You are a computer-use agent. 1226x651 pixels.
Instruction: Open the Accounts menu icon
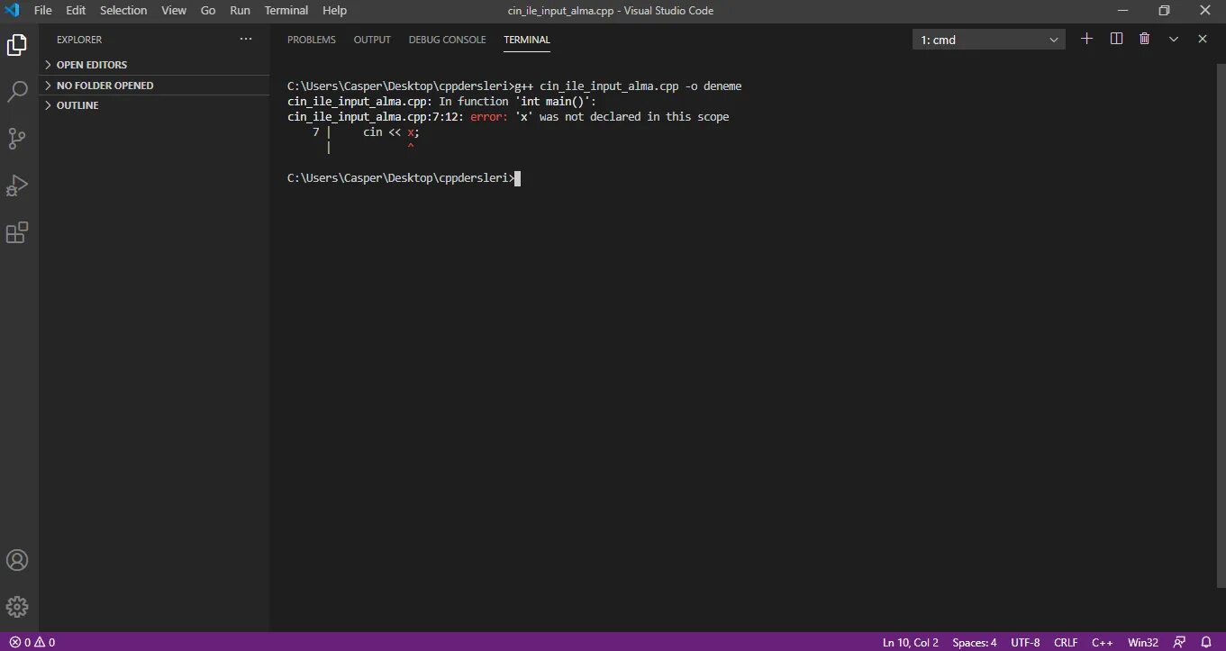(x=17, y=560)
